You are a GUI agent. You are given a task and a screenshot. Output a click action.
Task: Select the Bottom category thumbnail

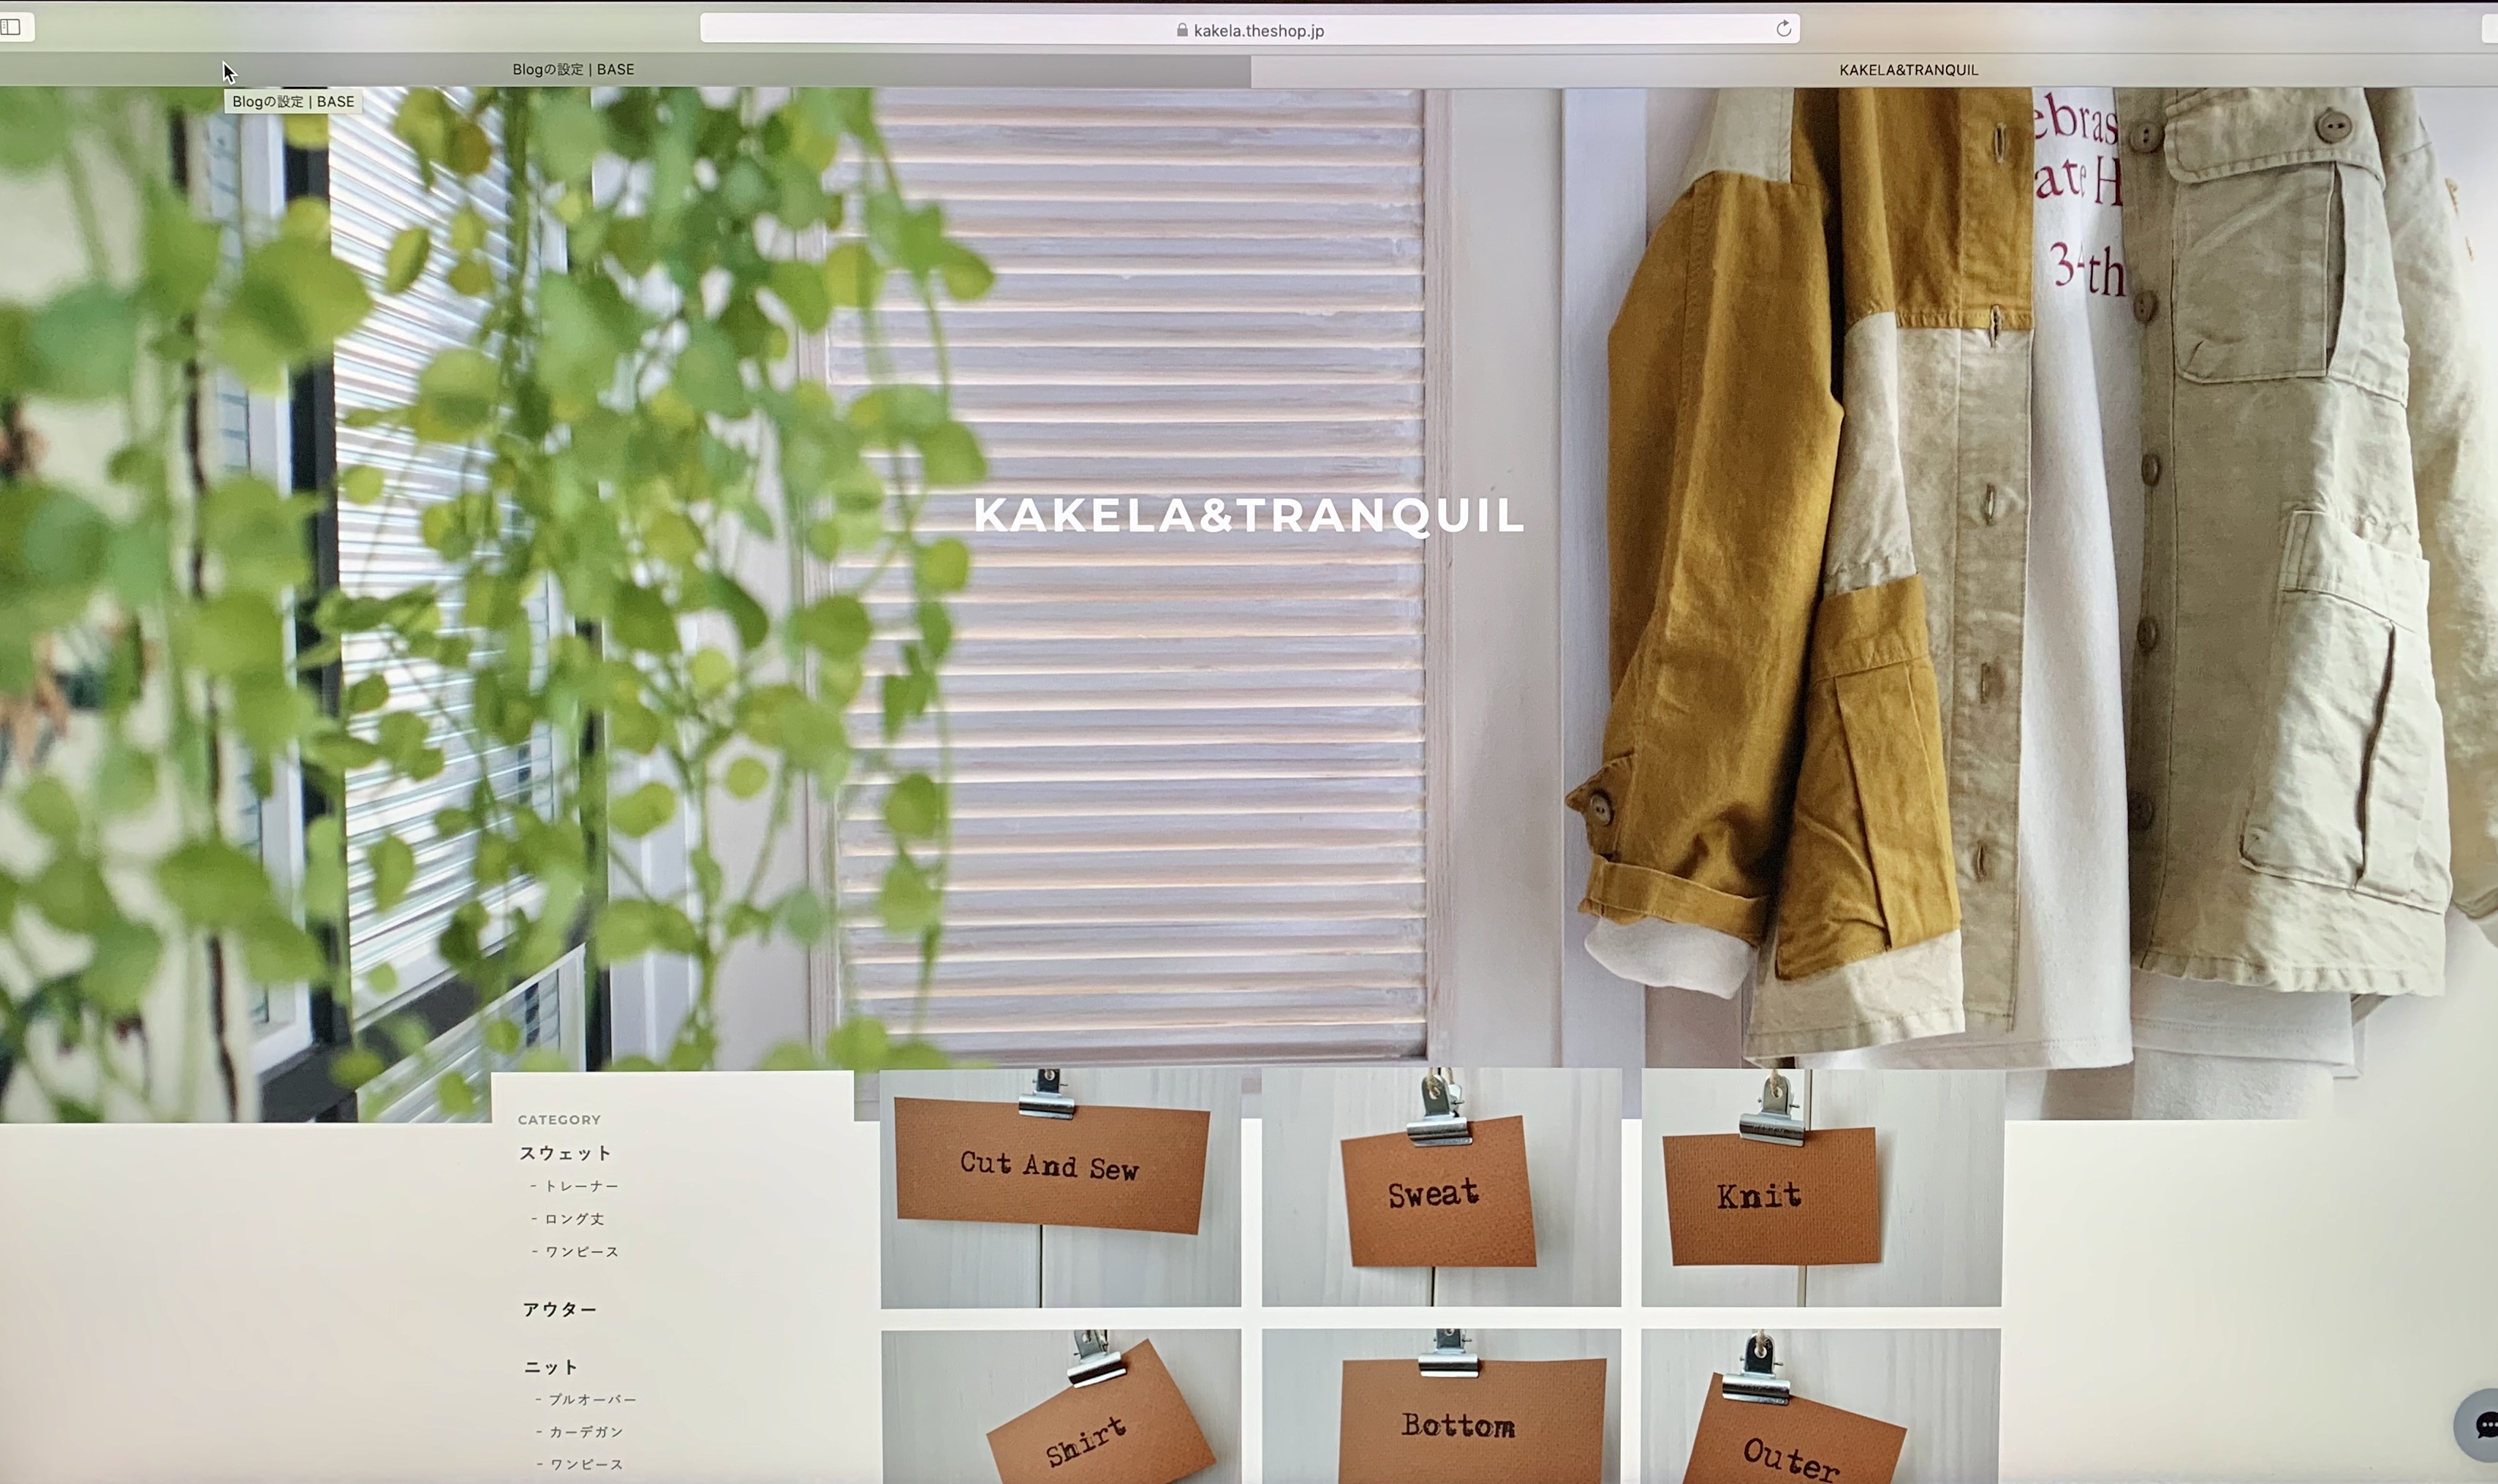(1441, 1406)
